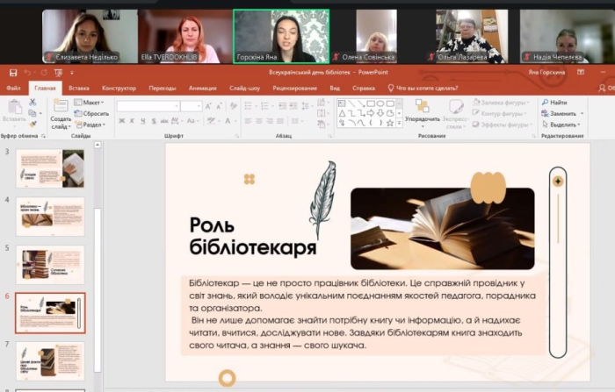The width and height of the screenshot is (615, 392).
Task: Open the Макет layout dropdown
Action: 91,103
